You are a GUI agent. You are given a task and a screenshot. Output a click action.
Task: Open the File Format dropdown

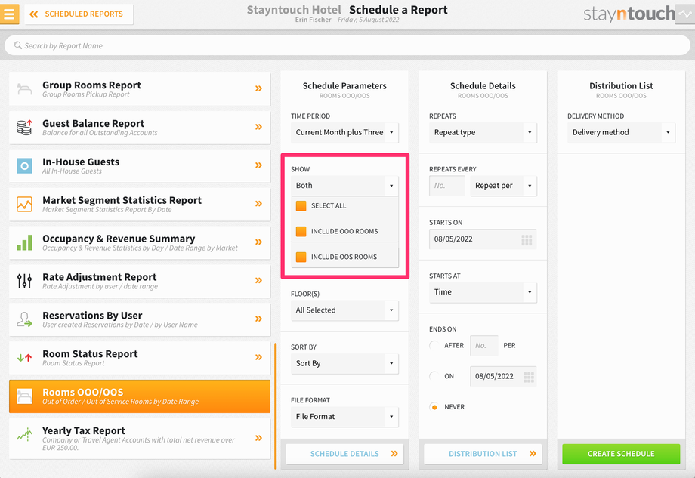click(344, 416)
